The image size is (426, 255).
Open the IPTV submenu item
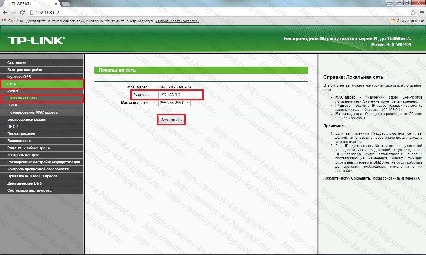(x=41, y=105)
